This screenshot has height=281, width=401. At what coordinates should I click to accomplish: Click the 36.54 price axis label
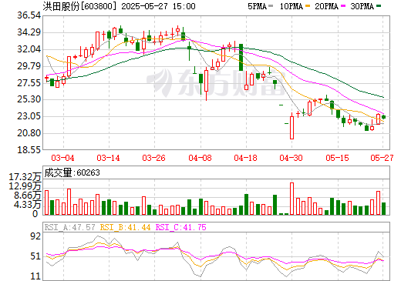pyautogui.click(x=29, y=15)
